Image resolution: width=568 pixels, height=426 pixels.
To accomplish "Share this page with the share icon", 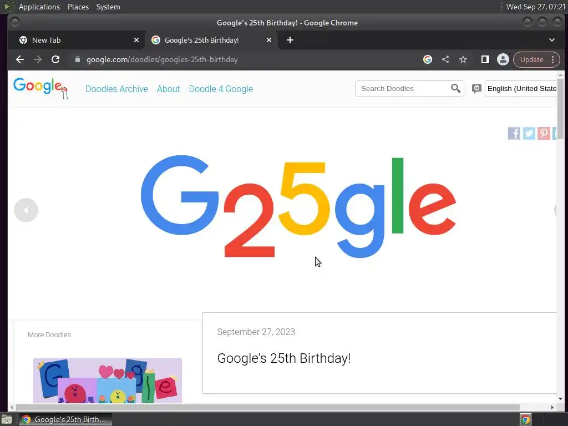I will (445, 59).
